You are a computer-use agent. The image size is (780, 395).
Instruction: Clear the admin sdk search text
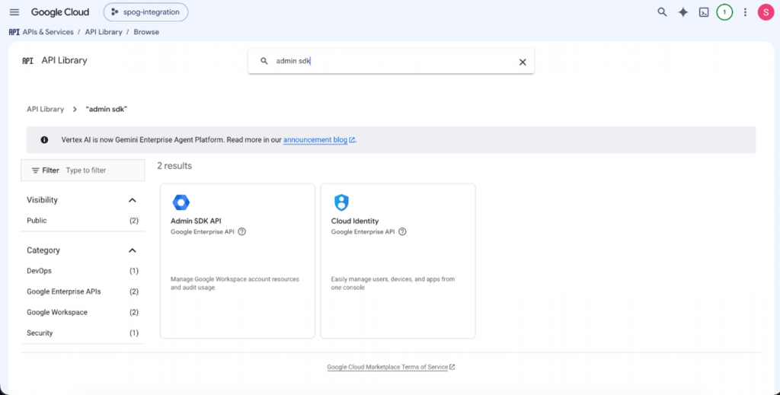pos(523,62)
